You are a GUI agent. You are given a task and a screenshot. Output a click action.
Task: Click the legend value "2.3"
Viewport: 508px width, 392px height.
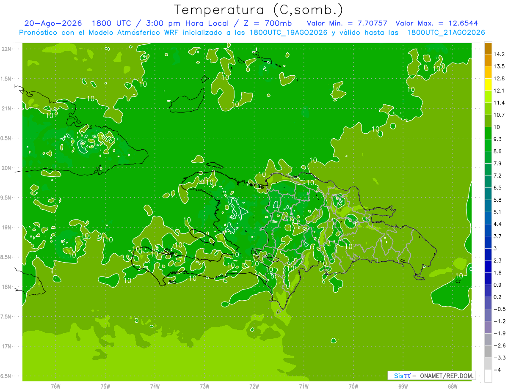point(498,260)
